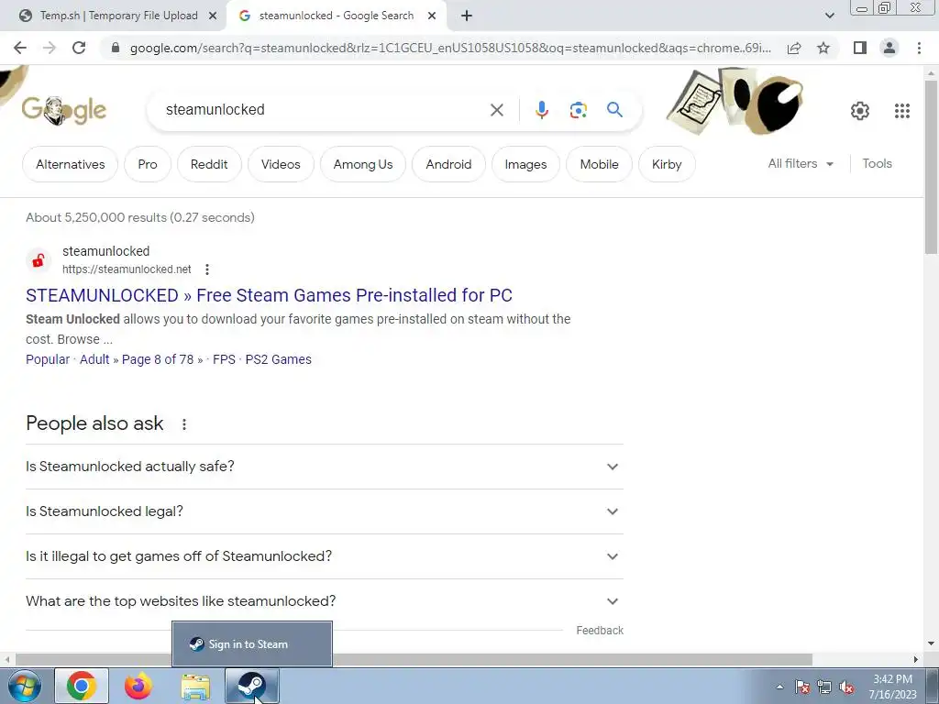
Task: Open the browser side panel
Action: click(860, 48)
